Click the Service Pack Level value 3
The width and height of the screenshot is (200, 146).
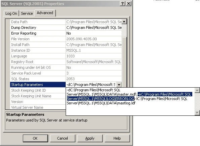tap(67, 73)
